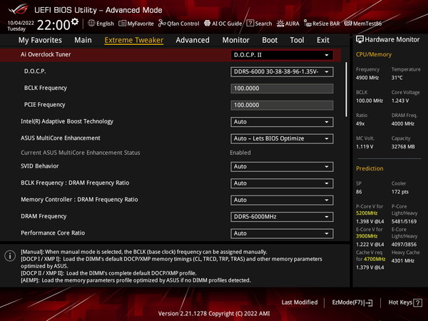Image resolution: width=428 pixels, height=321 pixels.
Task: Click the Last Modified button
Action: (300, 302)
